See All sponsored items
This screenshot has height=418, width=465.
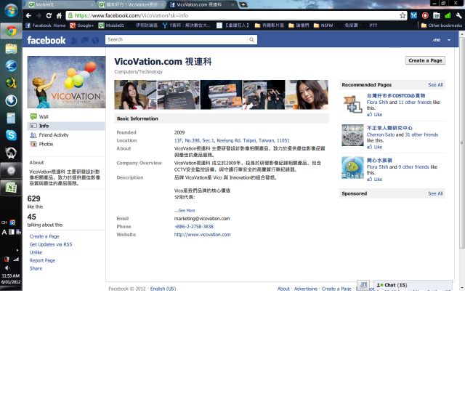pos(435,193)
